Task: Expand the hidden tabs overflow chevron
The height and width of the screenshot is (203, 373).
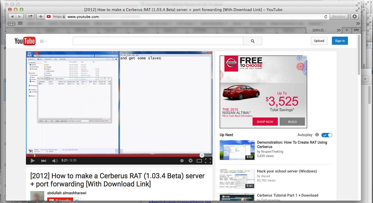Action: click(338, 30)
